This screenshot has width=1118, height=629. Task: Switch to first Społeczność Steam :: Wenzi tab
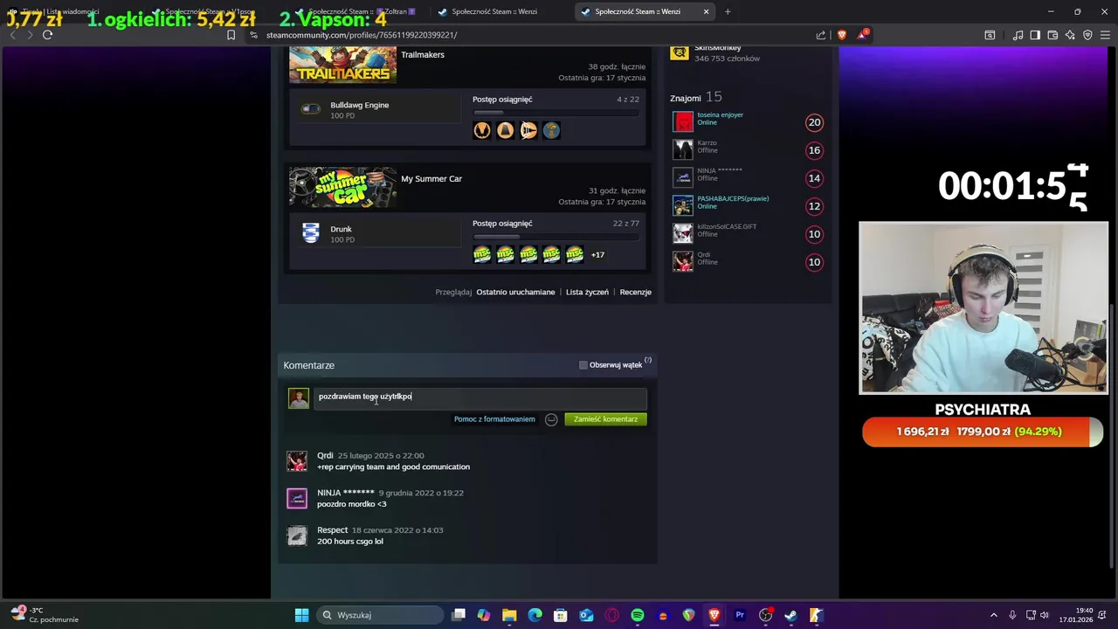coord(494,11)
